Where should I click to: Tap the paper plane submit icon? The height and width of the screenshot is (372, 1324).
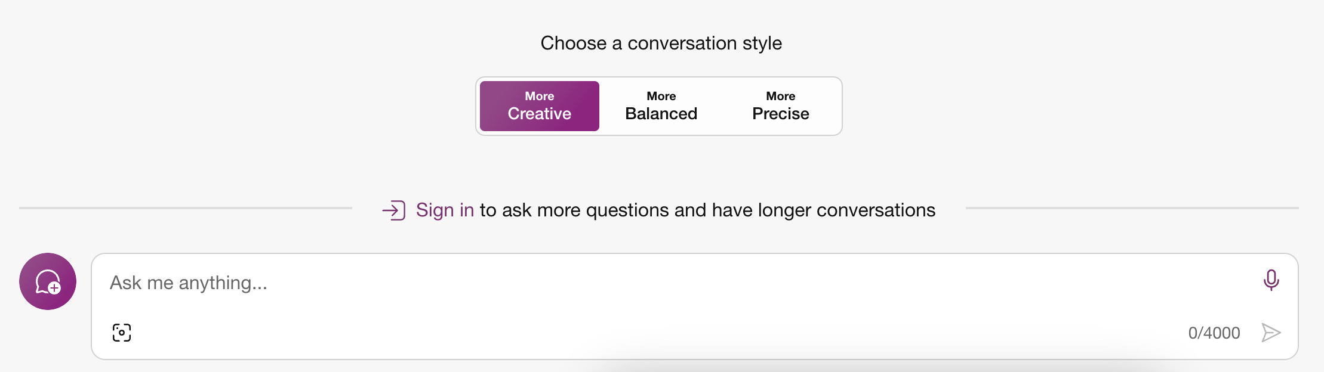pyautogui.click(x=1271, y=333)
